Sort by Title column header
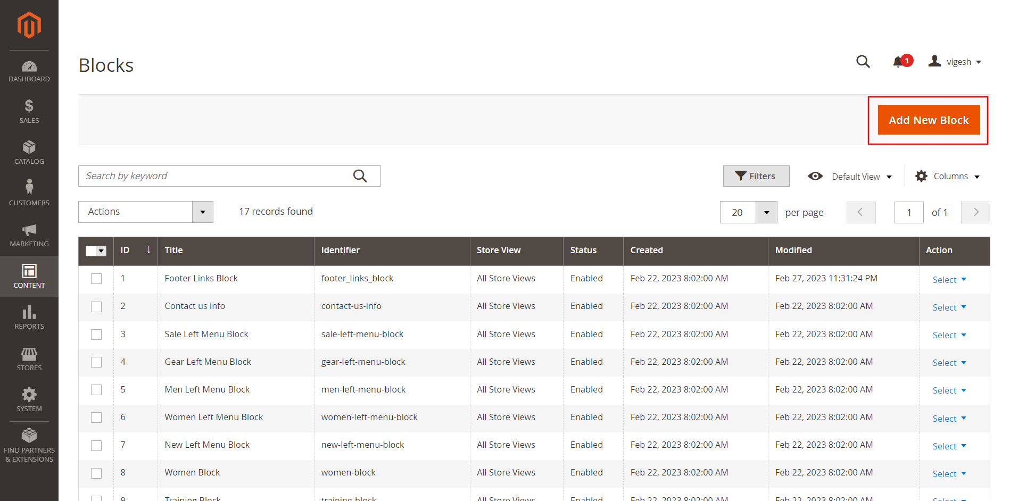The width and height of the screenshot is (1010, 501). (236, 250)
